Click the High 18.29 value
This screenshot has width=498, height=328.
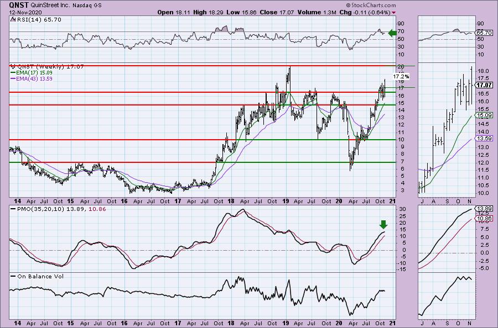tap(208, 12)
